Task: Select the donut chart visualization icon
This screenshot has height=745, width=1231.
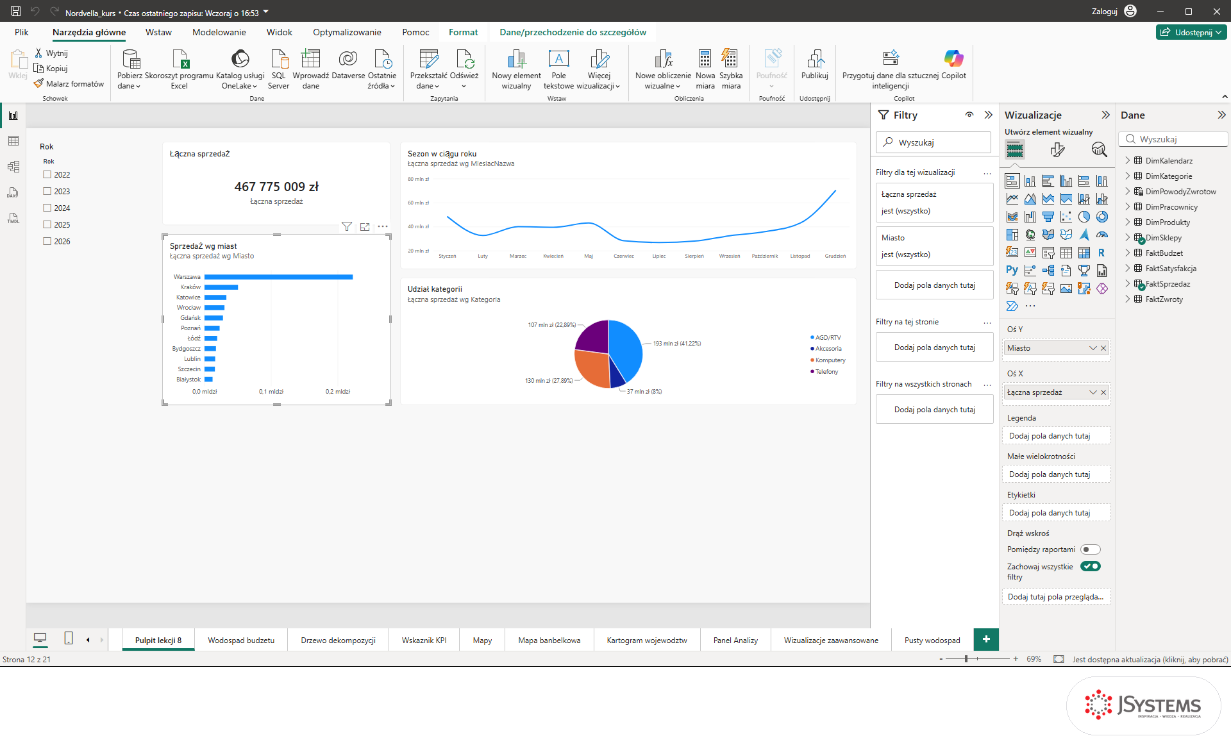Action: pyautogui.click(x=1101, y=217)
